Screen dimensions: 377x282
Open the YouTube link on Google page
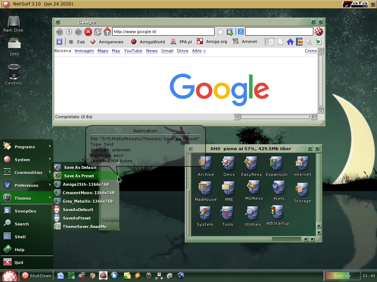[133, 51]
